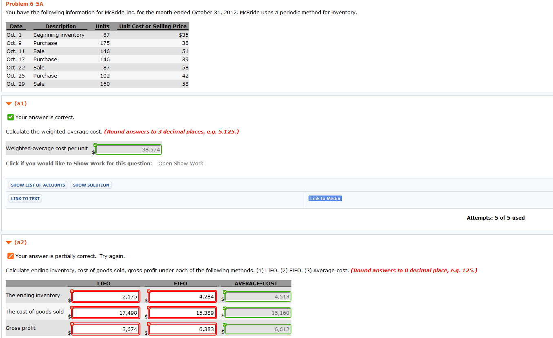The image size is (553, 338).
Task: Select Average-cost gross profit field 6,612
Action: point(258,329)
